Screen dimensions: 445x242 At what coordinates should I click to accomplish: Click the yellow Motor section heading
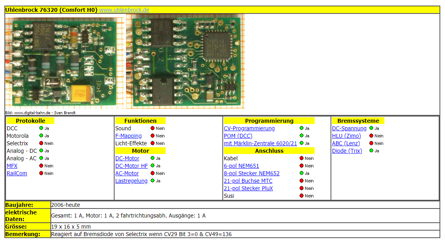point(140,151)
